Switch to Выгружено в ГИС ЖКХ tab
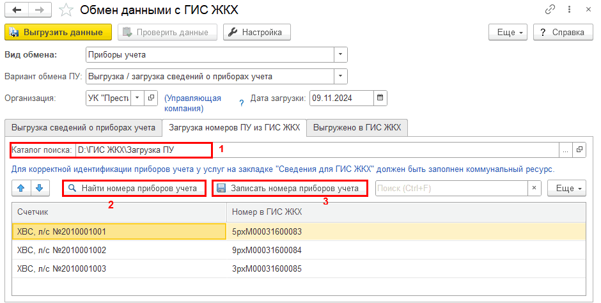This screenshot has width=601, height=303. click(357, 128)
